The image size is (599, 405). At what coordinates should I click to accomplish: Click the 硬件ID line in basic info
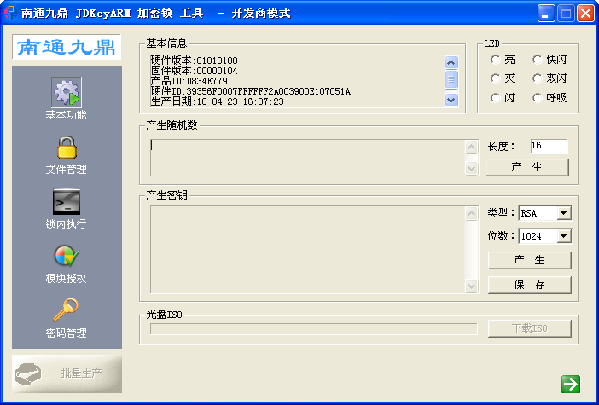point(251,91)
